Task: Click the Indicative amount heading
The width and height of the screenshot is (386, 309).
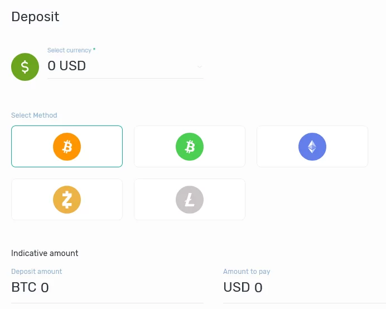Action: point(45,253)
